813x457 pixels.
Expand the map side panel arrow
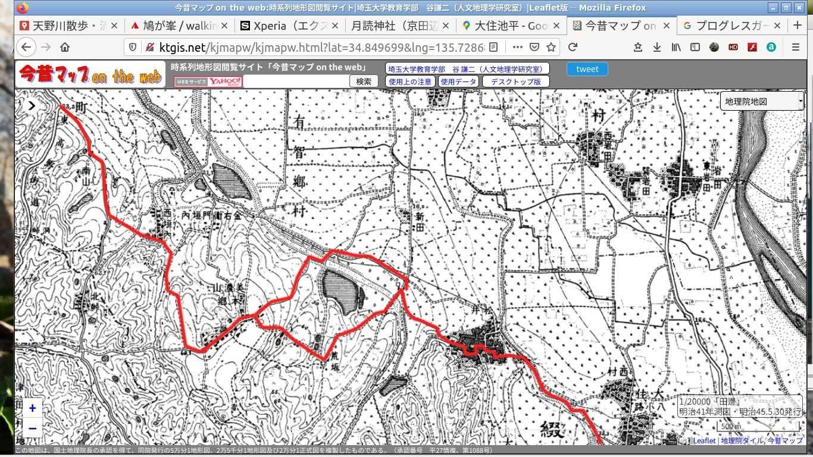32,106
